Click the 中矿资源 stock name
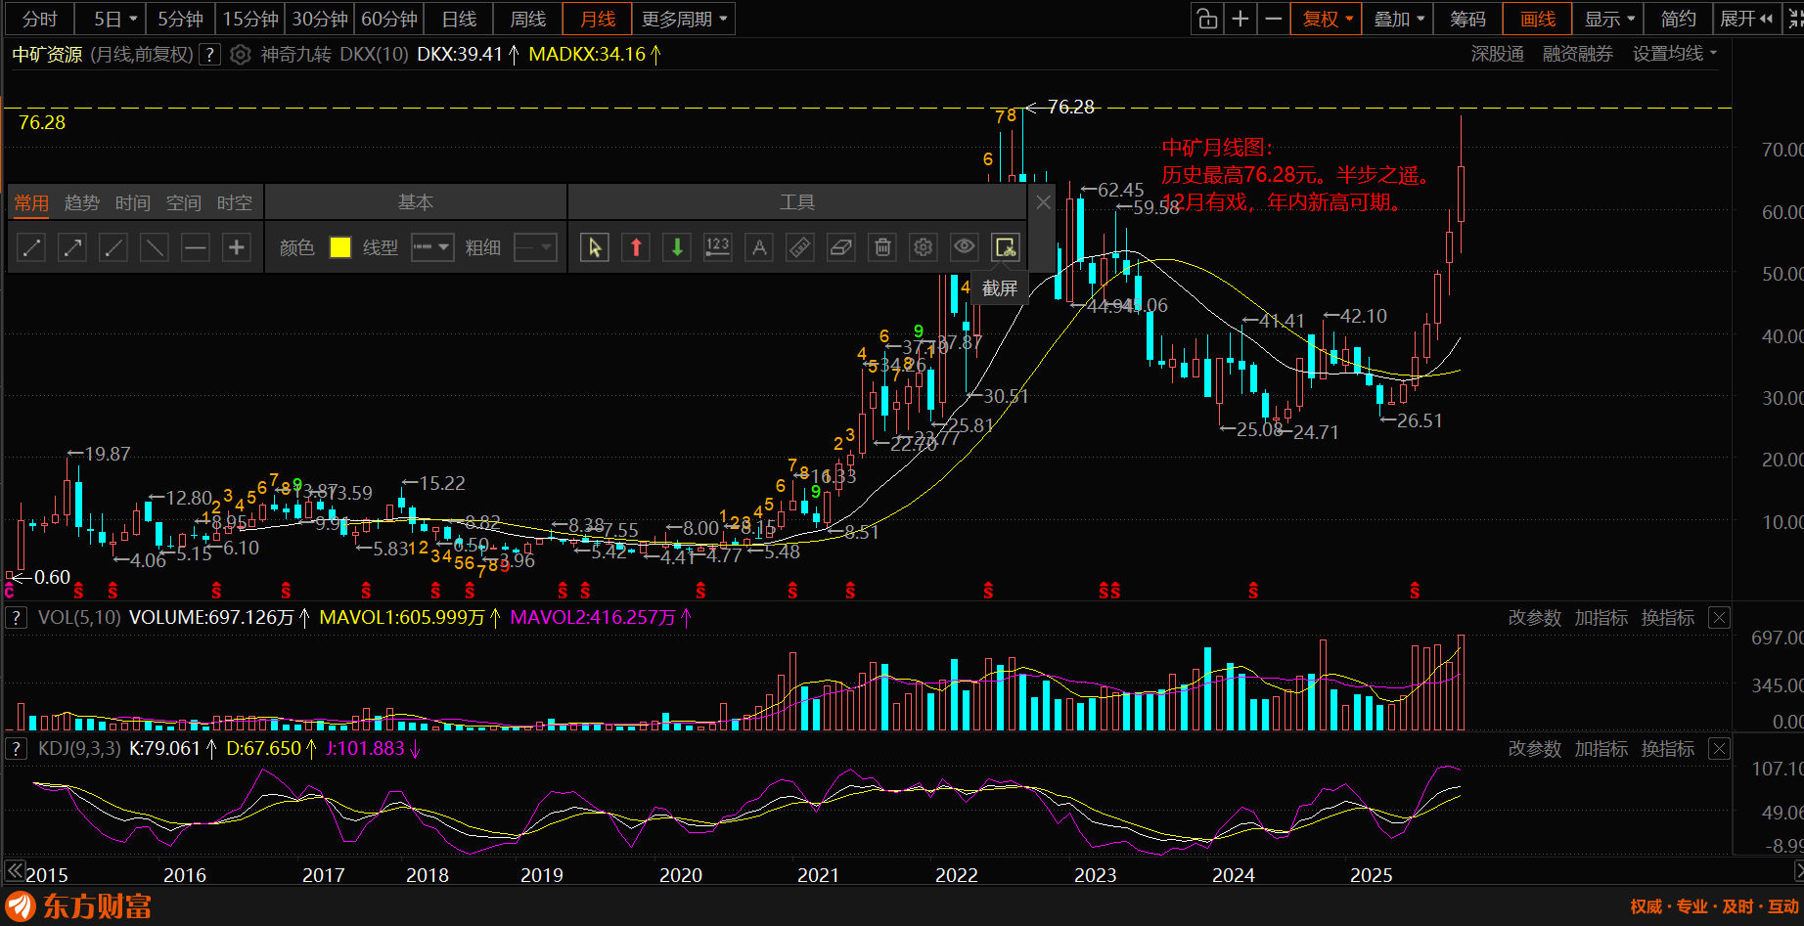1804x926 pixels. 47,55
